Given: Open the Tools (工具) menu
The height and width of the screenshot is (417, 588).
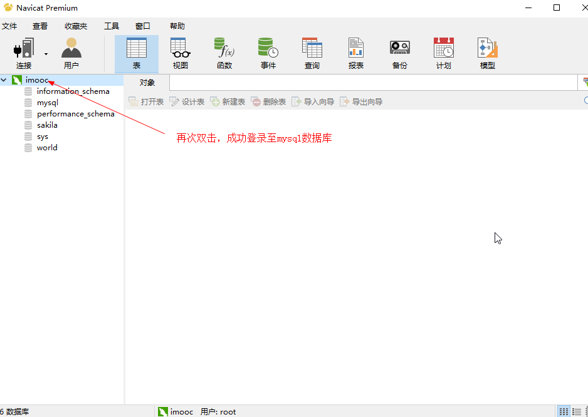Looking at the screenshot, I should pos(112,26).
